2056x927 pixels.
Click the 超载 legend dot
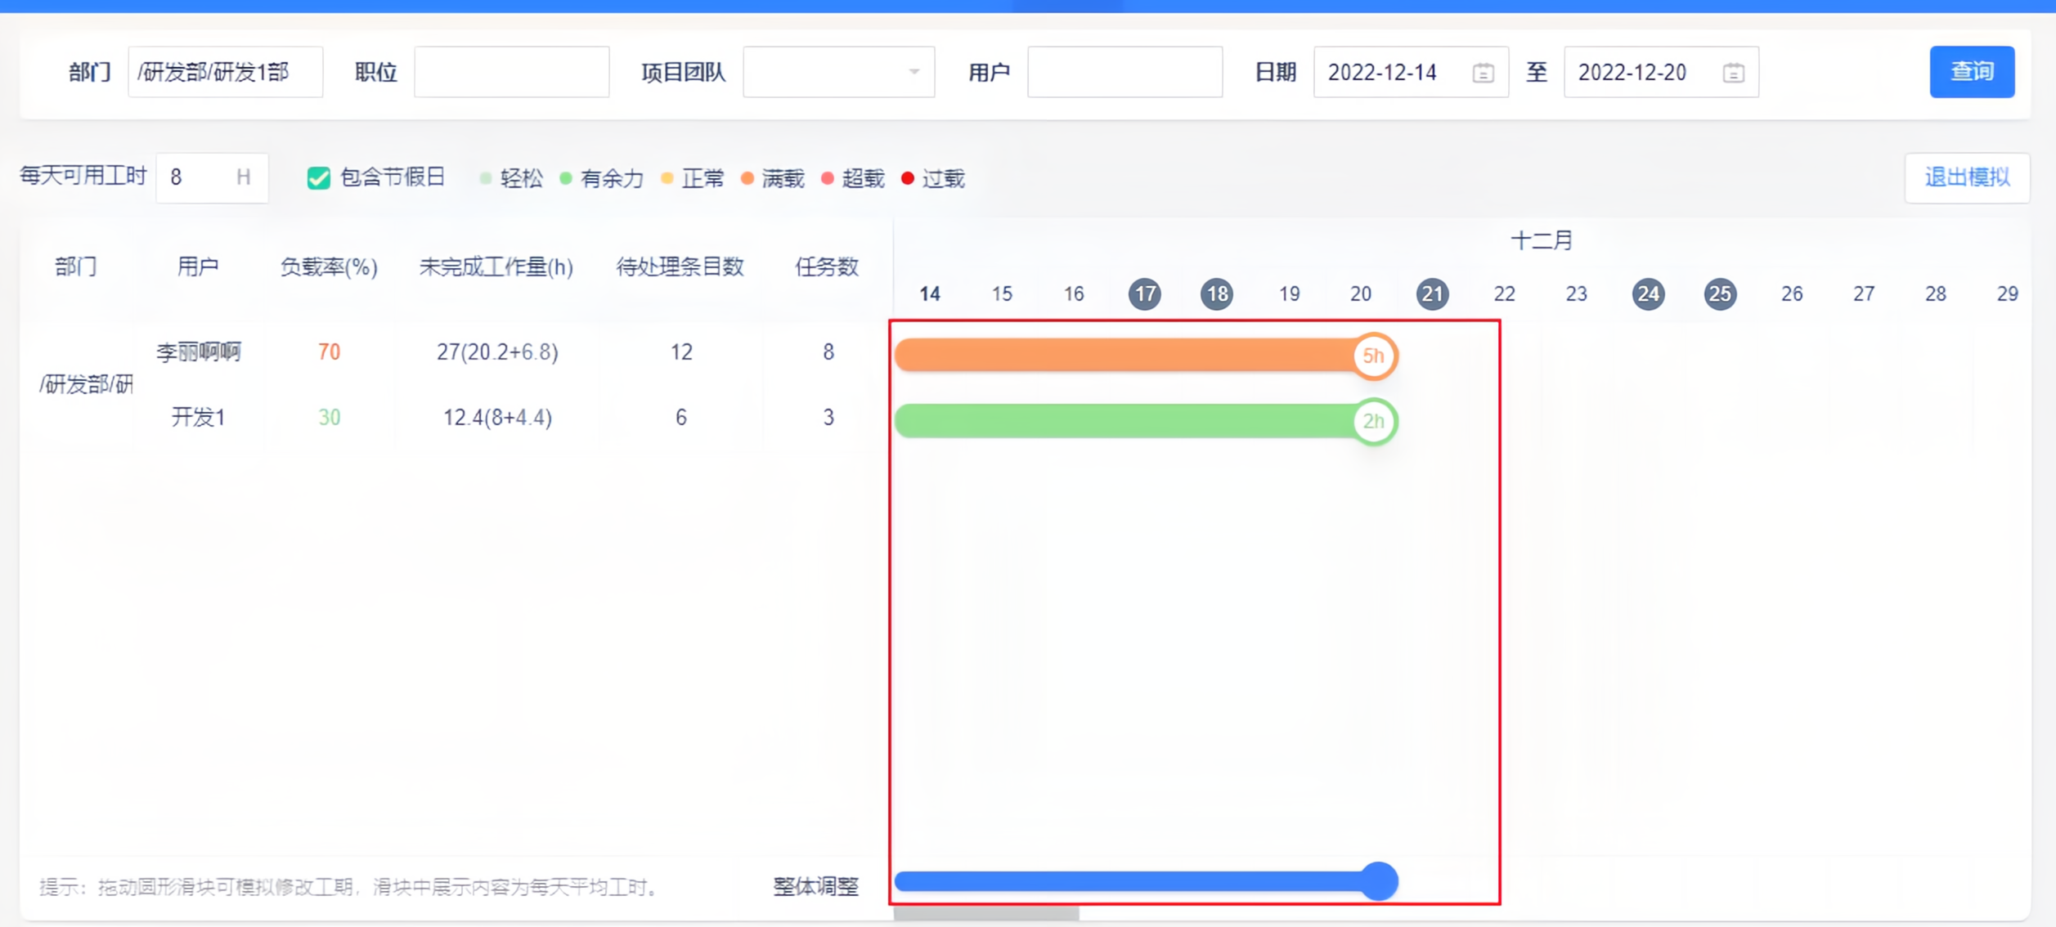click(x=828, y=178)
